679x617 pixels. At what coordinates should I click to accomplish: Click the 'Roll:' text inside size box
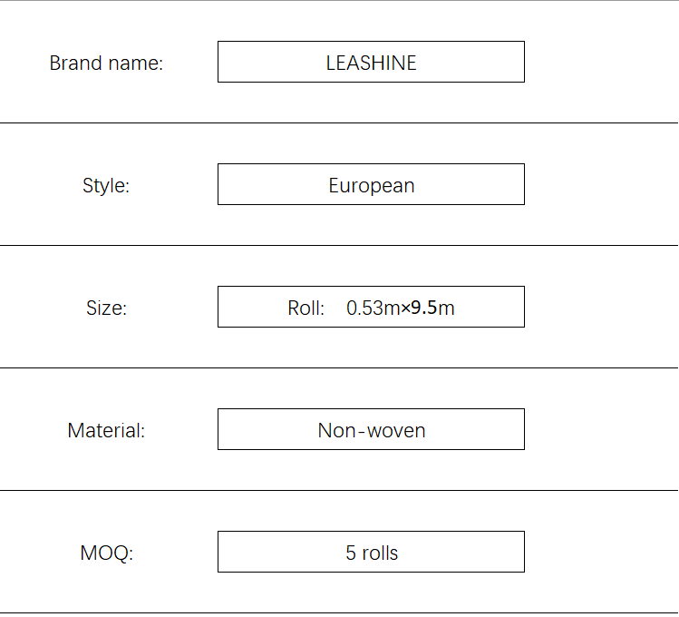click(306, 308)
